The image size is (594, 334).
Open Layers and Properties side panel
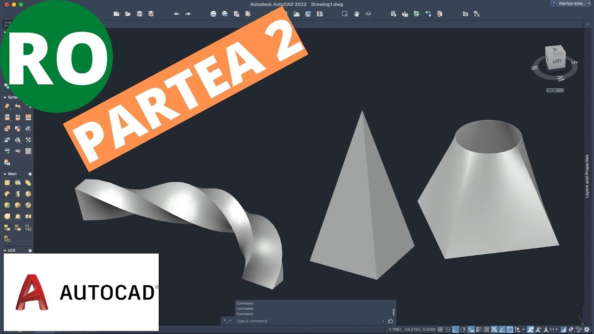click(587, 176)
